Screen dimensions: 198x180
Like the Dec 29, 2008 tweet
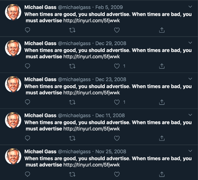pyautogui.click(x=117, y=66)
